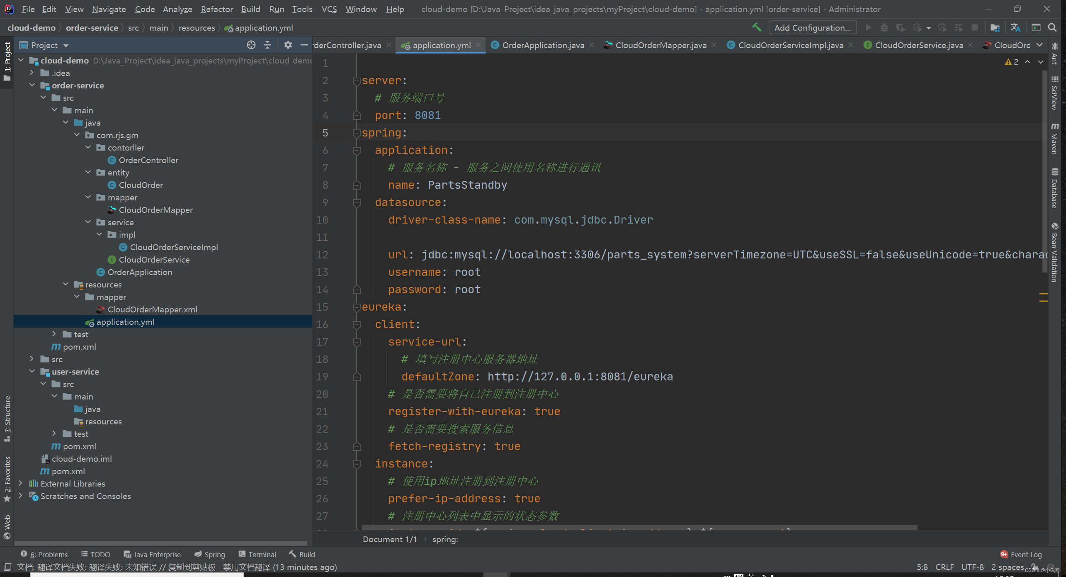
Task: Expand the External Libraries node
Action: click(x=20, y=484)
